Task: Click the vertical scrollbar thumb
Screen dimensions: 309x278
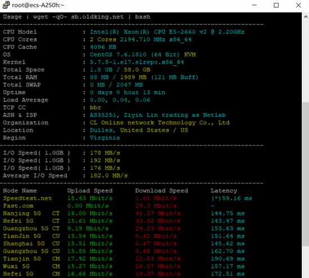Action: 306,174
